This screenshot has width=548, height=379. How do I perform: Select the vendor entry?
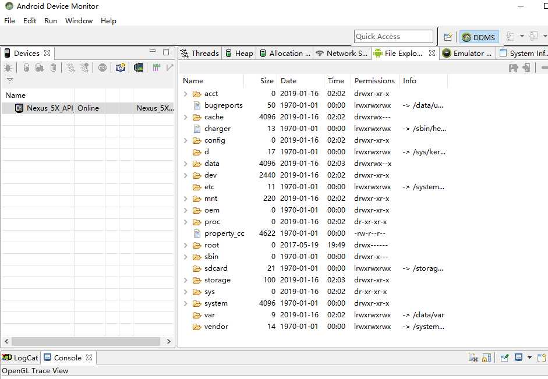click(x=216, y=327)
